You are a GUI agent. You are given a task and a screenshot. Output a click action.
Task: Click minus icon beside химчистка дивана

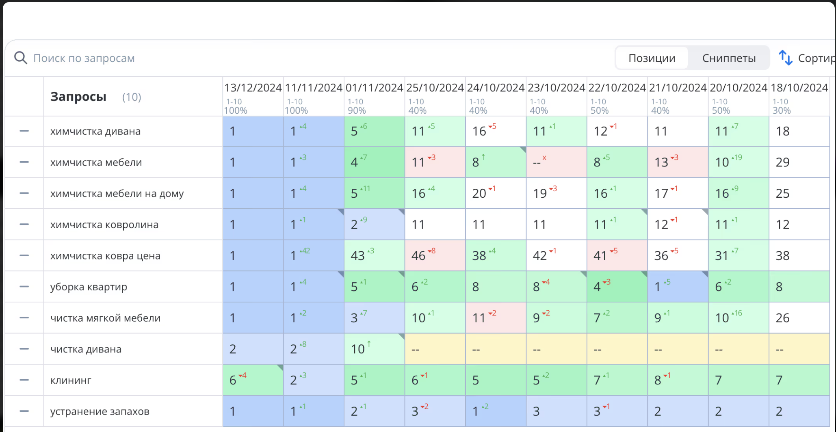pos(24,131)
